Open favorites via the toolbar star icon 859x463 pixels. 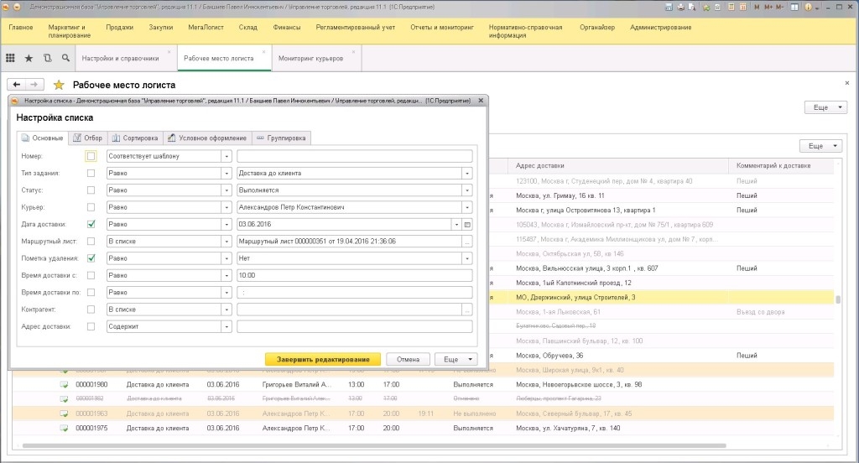click(x=29, y=58)
